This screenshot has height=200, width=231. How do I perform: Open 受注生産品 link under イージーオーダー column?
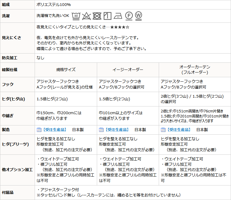point(117,130)
